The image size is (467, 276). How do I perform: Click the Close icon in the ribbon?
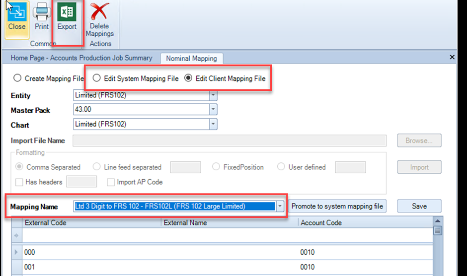pyautogui.click(x=17, y=12)
